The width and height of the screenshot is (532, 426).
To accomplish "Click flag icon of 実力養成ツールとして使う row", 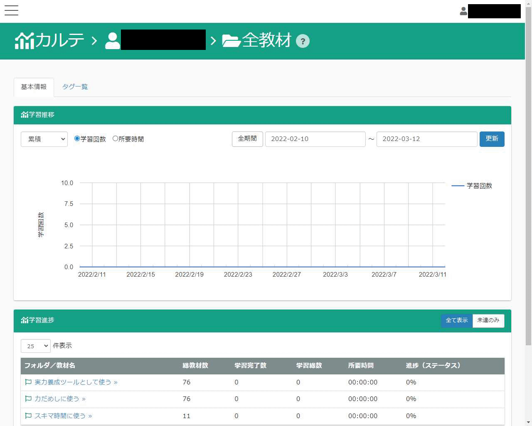I will [x=28, y=382].
